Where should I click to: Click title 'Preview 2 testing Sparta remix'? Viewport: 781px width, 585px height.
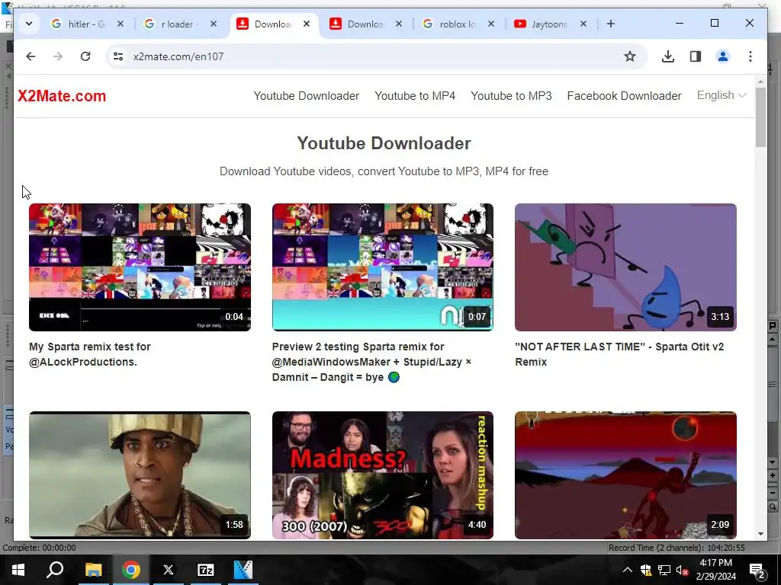point(371,362)
